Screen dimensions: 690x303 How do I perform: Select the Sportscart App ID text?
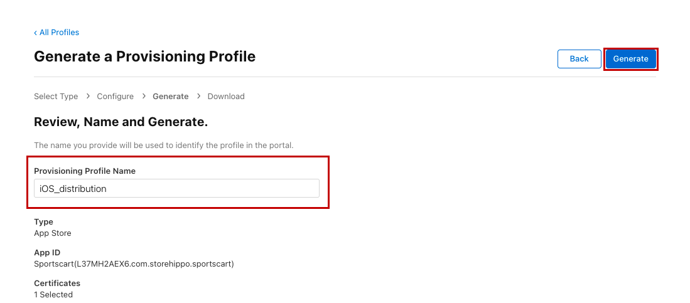click(x=134, y=264)
